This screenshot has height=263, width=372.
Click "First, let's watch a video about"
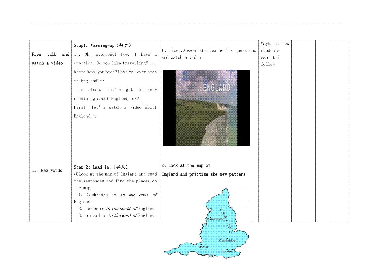tap(115, 107)
